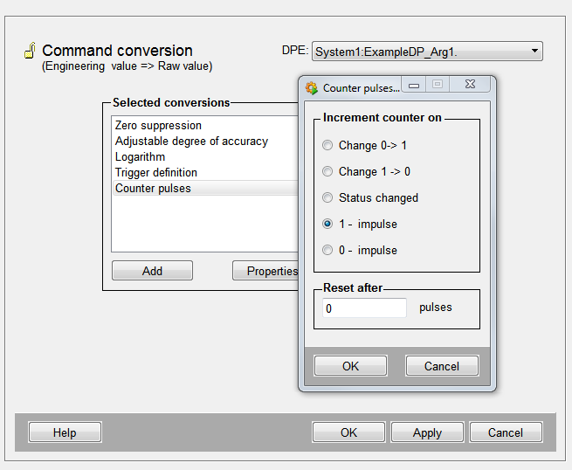The image size is (572, 470).
Task: Select the 1 - impulse radio button
Action: click(x=328, y=225)
